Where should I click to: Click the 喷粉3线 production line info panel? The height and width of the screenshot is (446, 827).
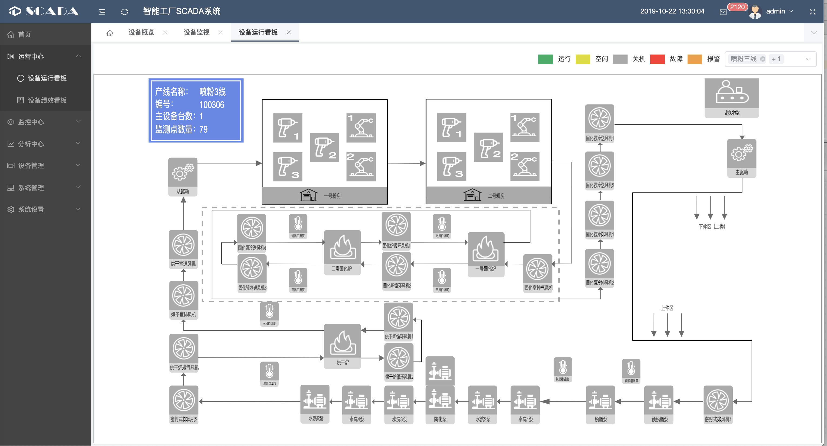click(x=196, y=110)
